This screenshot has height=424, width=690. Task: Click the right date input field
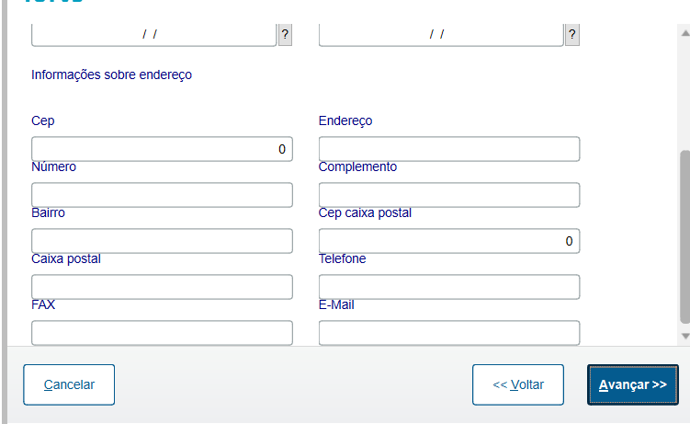(x=441, y=35)
